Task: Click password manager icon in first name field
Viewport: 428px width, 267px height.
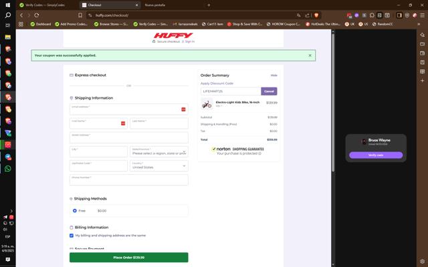Action: click(x=123, y=123)
